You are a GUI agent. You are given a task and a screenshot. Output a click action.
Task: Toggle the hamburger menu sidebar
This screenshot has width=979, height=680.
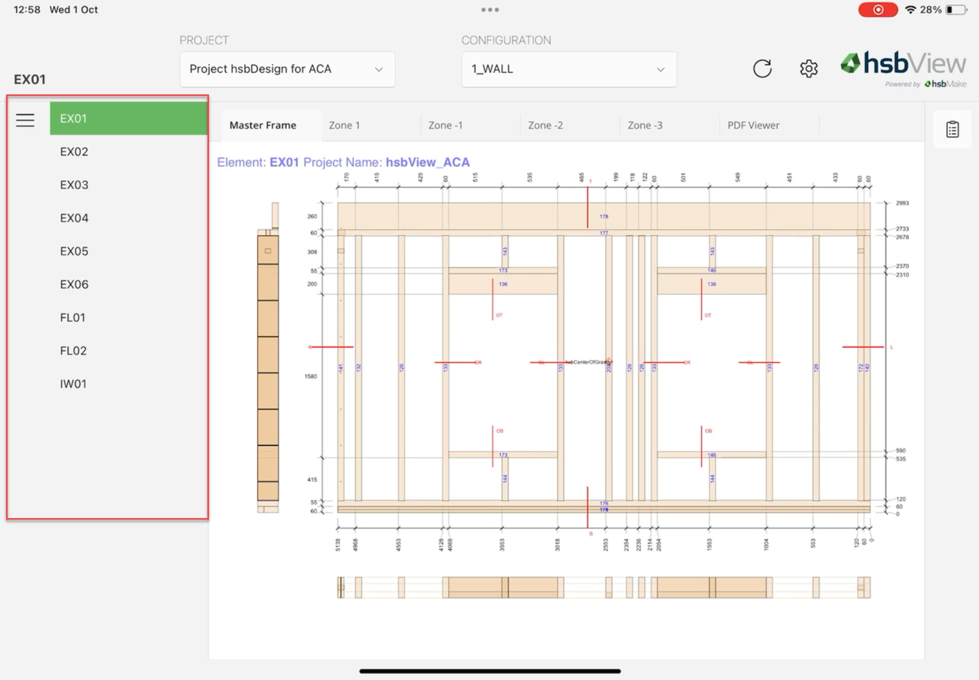coord(25,120)
